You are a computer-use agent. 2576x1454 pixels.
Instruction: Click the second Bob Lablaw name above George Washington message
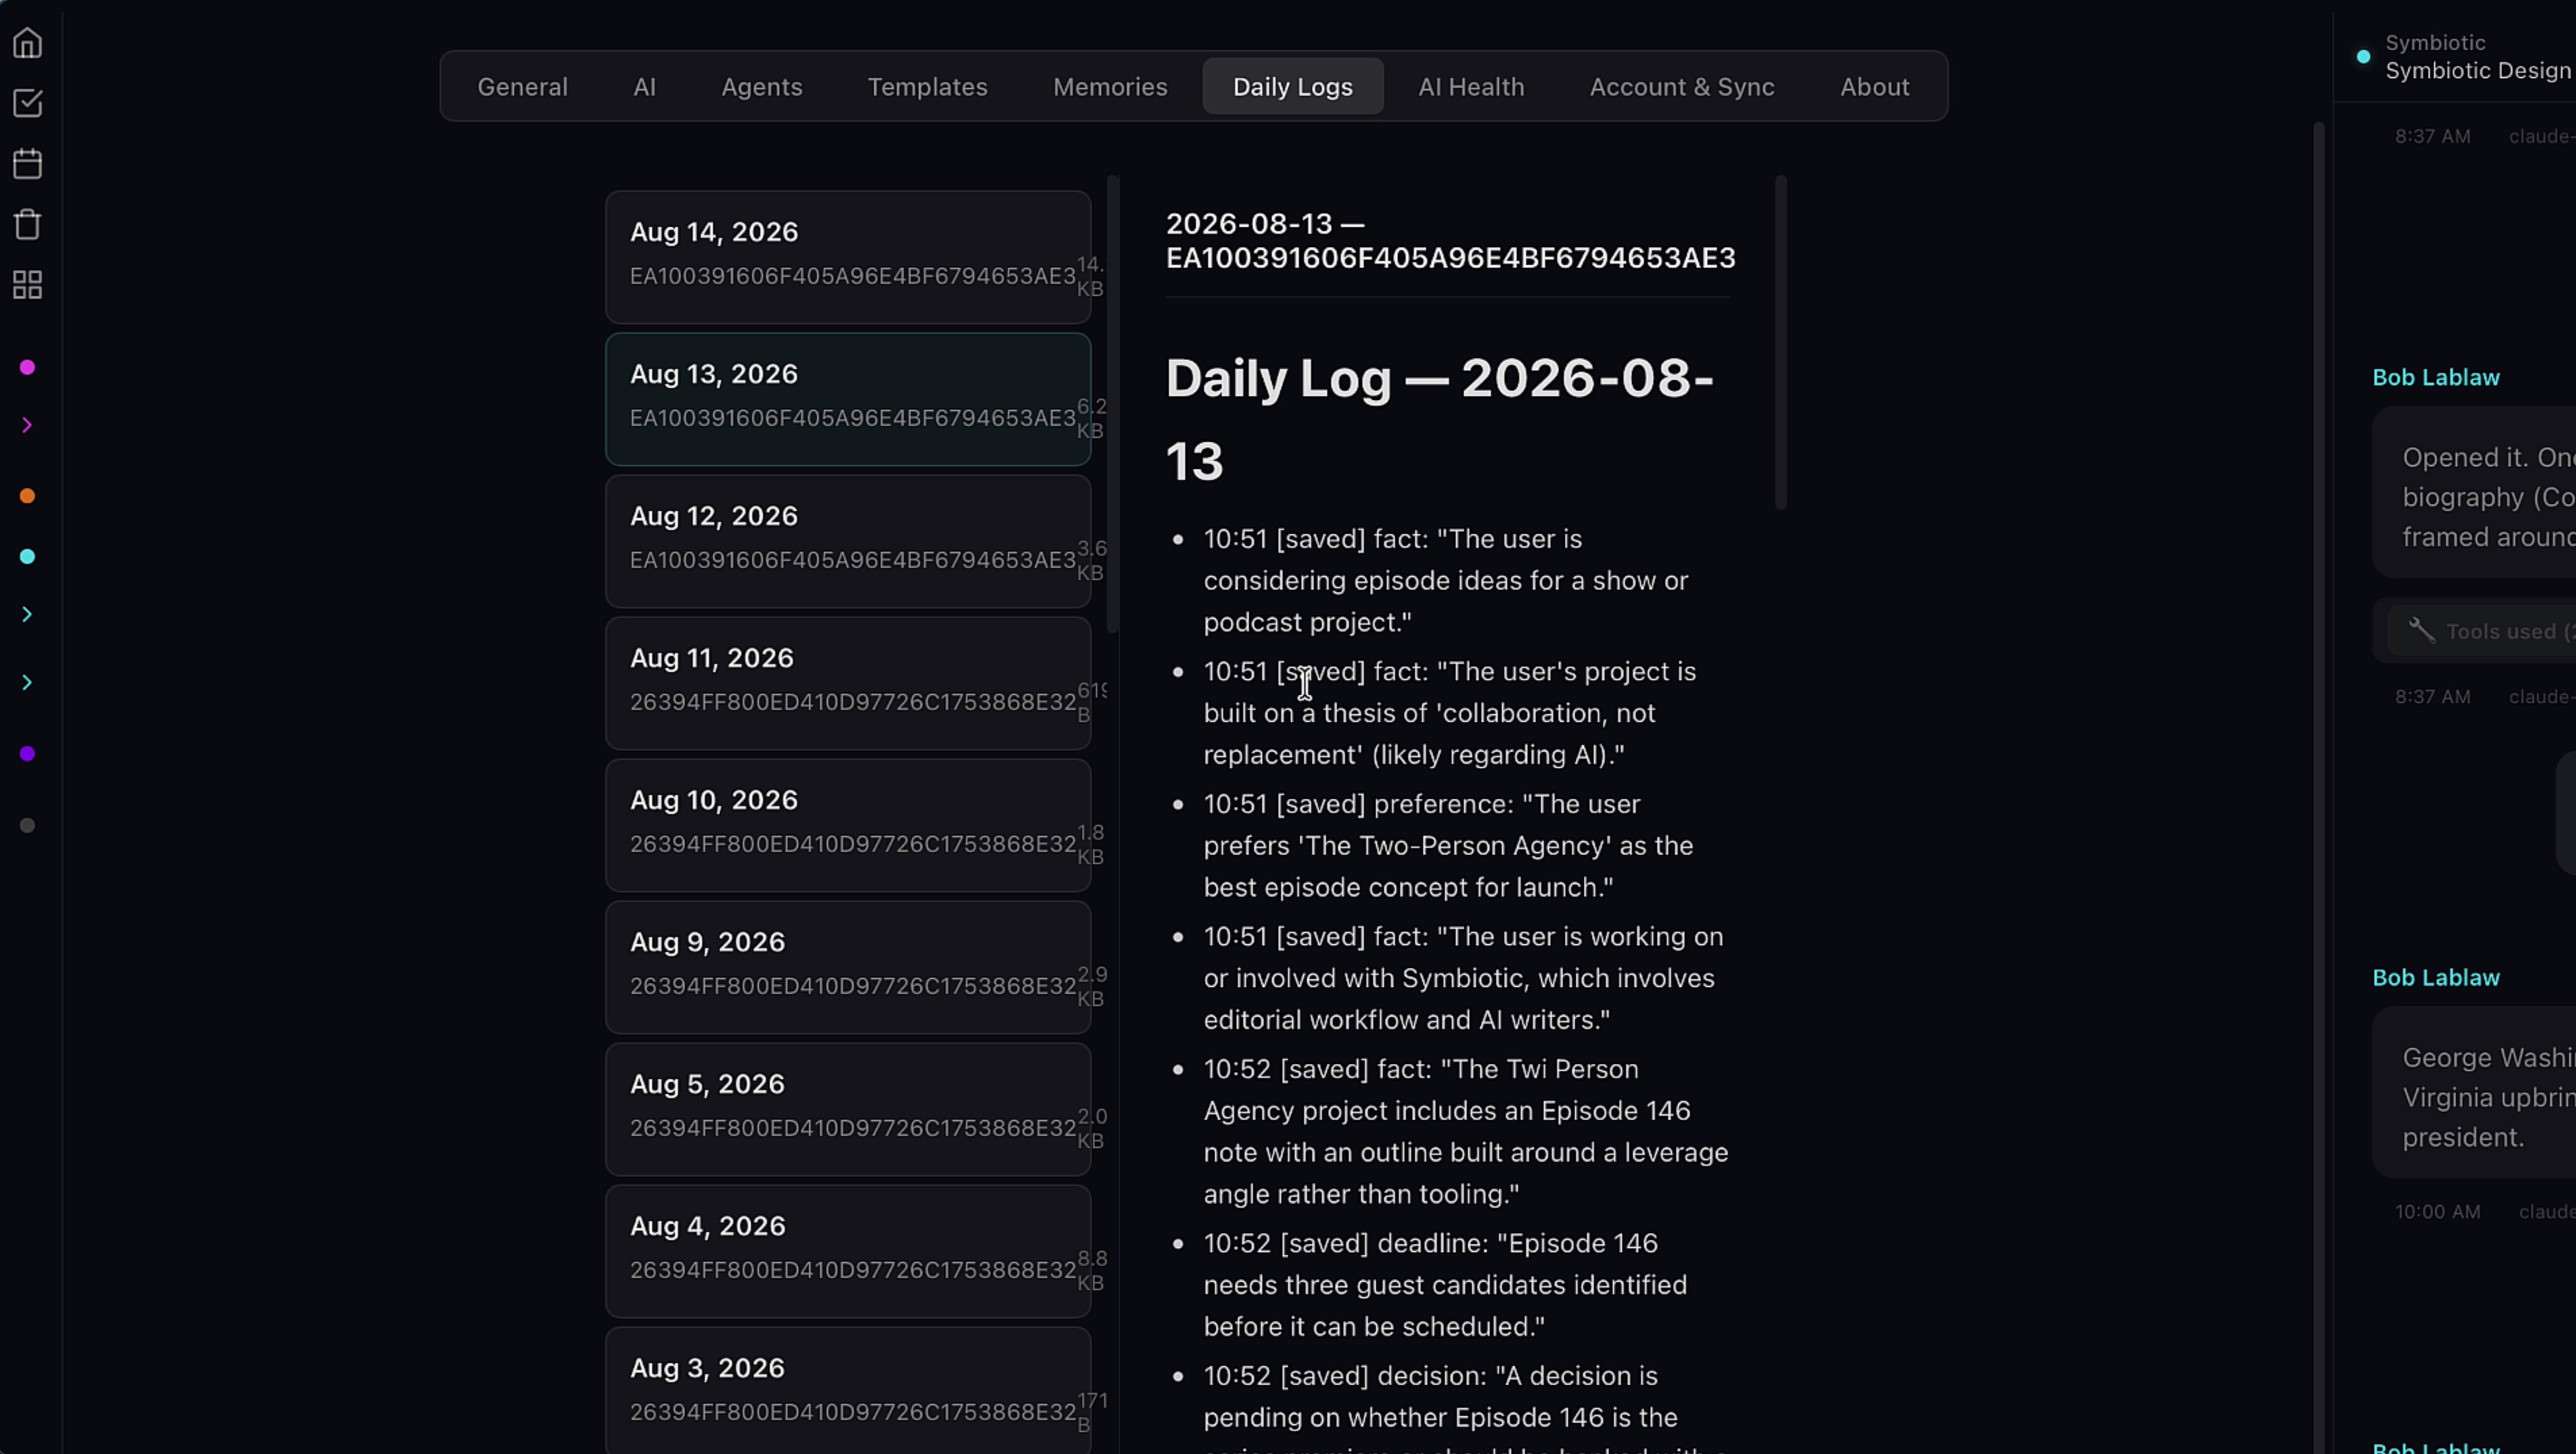coord(2436,977)
